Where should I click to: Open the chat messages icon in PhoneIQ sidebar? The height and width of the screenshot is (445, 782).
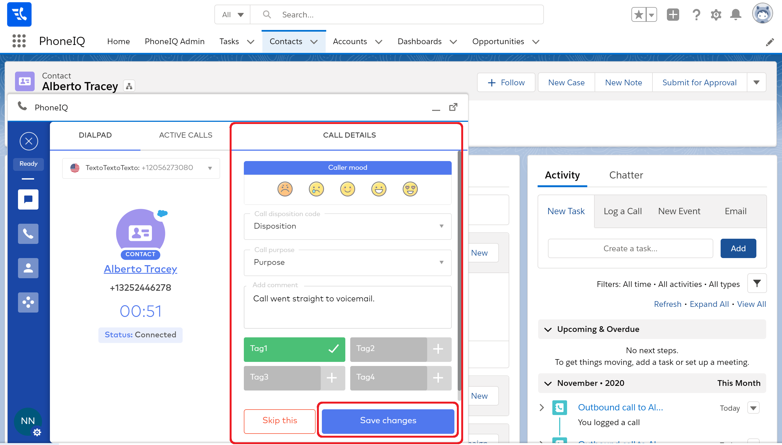tap(28, 199)
